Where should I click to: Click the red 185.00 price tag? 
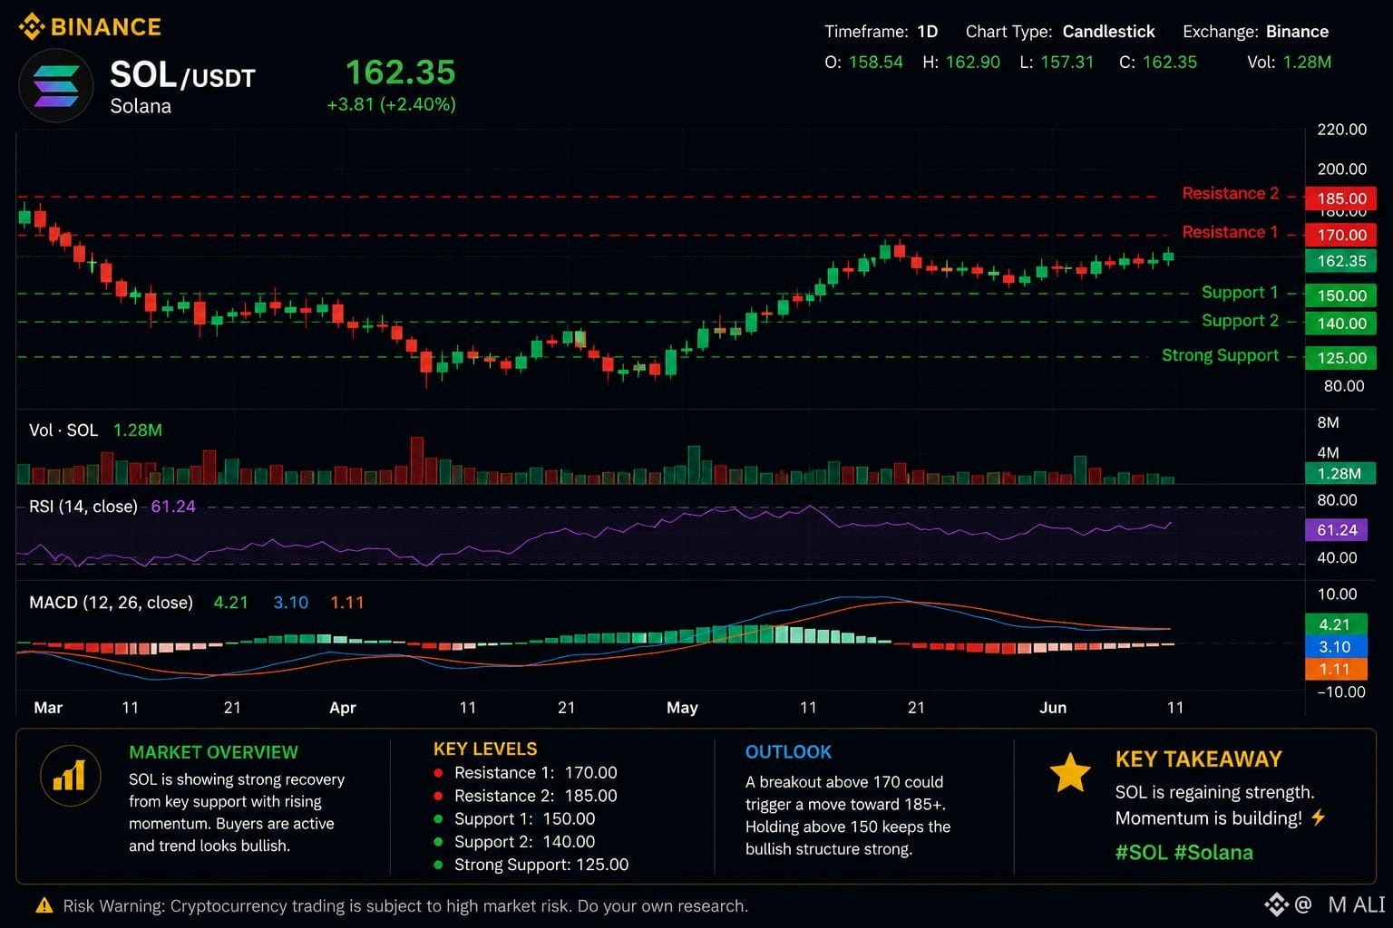[x=1340, y=198]
